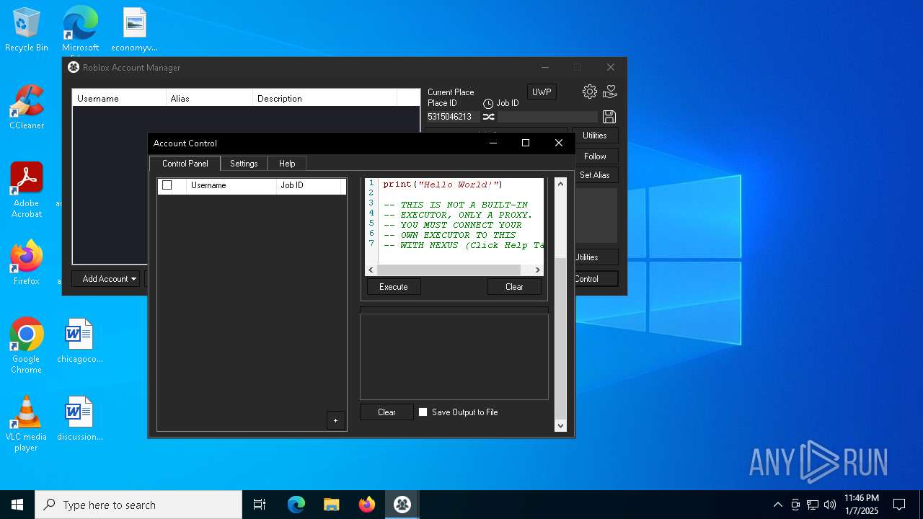Screen dimensions: 923x519
Task: Click the shuffle Job ID icon
Action: (488, 117)
